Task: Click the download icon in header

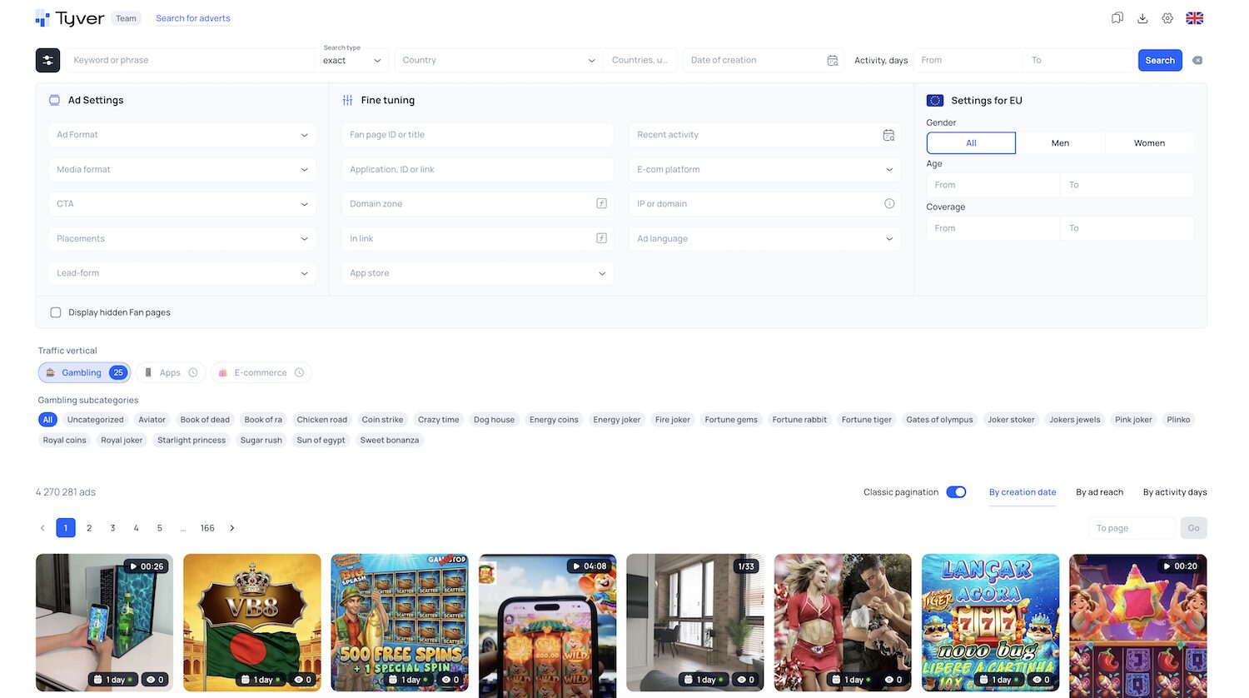Action: pyautogui.click(x=1142, y=18)
